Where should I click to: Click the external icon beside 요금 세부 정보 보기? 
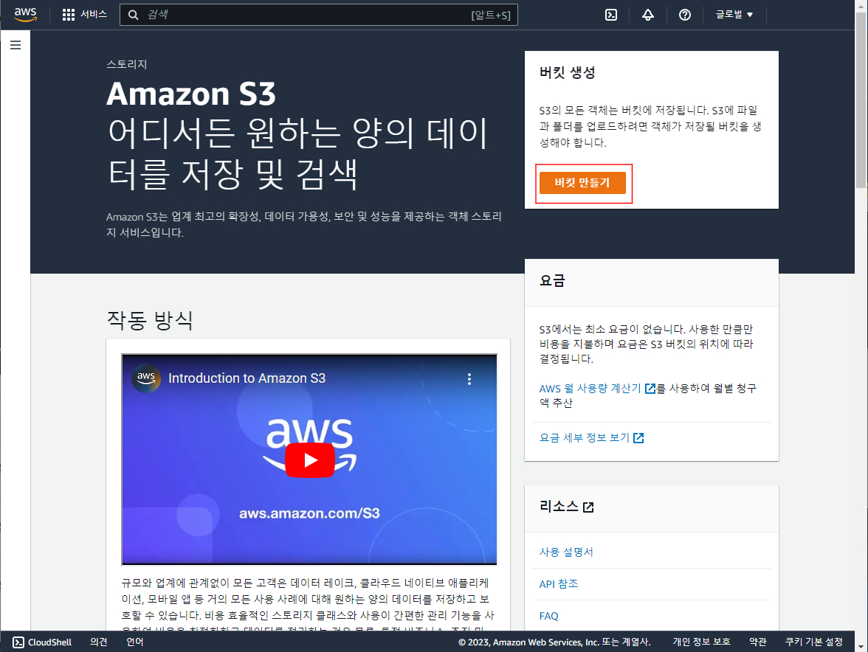coord(639,438)
